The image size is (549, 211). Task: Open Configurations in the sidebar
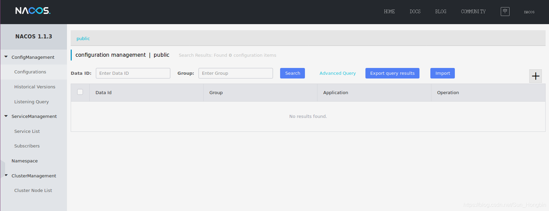30,72
